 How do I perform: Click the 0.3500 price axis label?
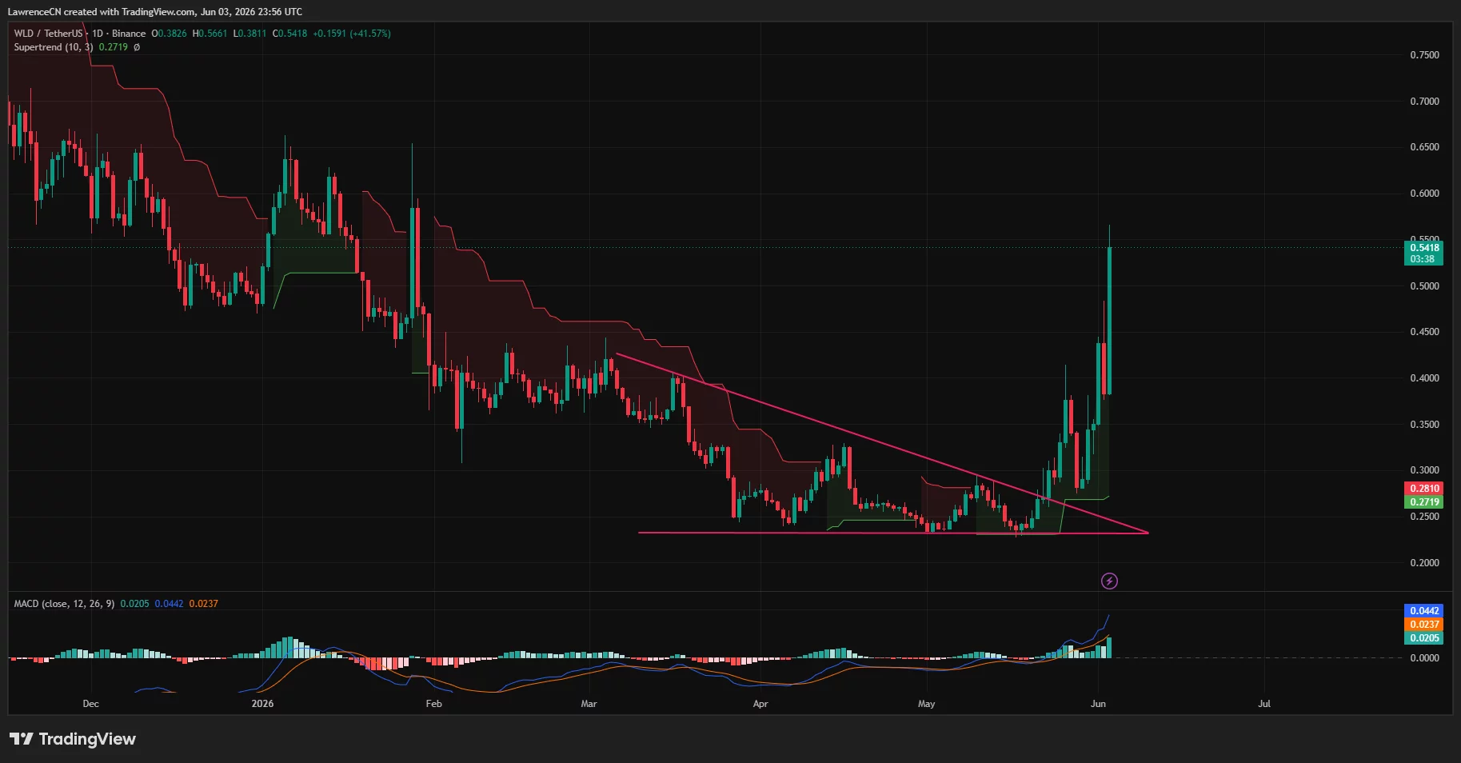[1424, 425]
